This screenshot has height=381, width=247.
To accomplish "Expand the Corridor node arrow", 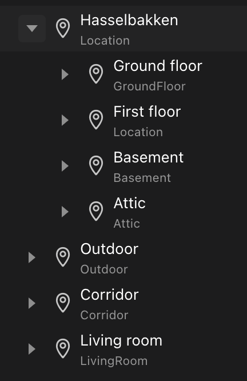I will click(x=32, y=303).
